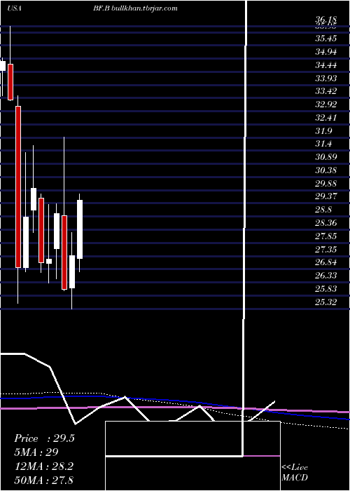Select the 34.94 price axis label
Image resolution: width=350 pixels, height=491 pixels.
326,52
